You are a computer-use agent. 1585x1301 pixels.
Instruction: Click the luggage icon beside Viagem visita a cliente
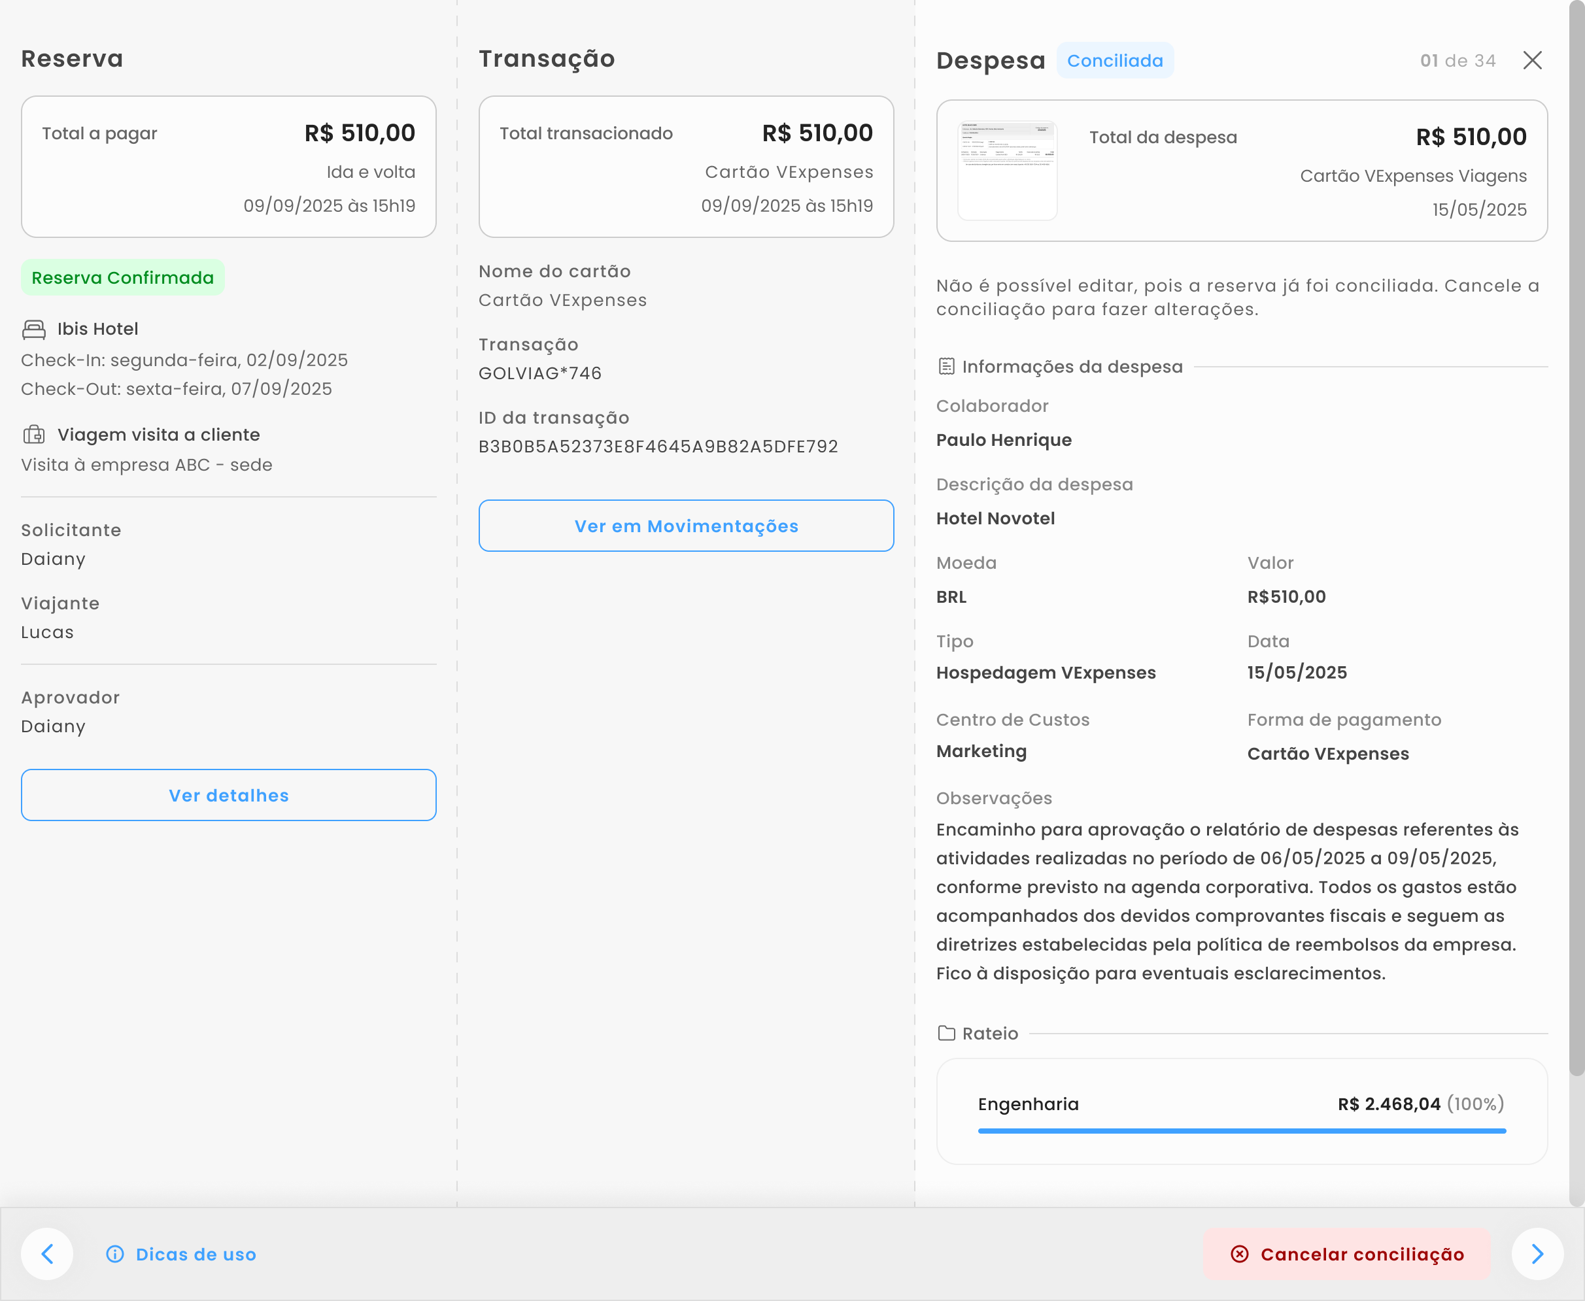click(x=34, y=435)
